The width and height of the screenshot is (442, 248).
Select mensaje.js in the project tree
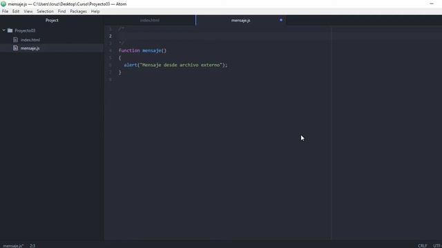click(x=30, y=48)
